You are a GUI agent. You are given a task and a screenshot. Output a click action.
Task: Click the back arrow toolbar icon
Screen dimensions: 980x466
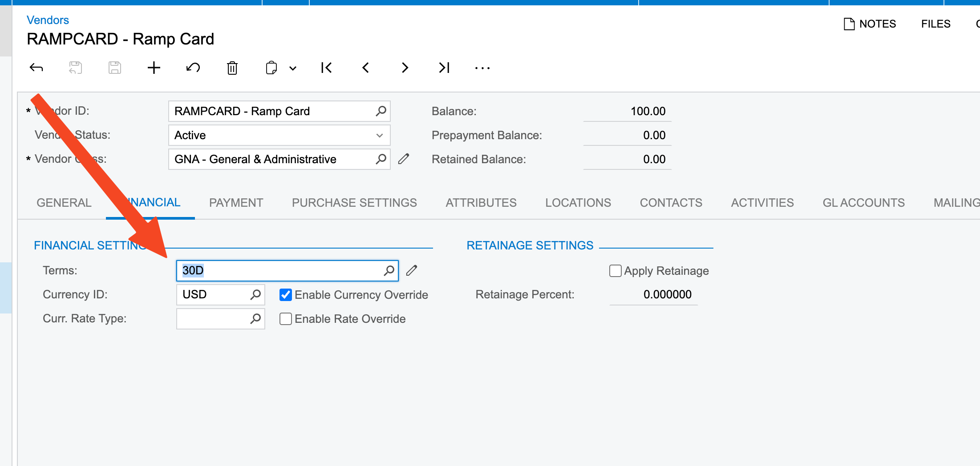pos(36,68)
